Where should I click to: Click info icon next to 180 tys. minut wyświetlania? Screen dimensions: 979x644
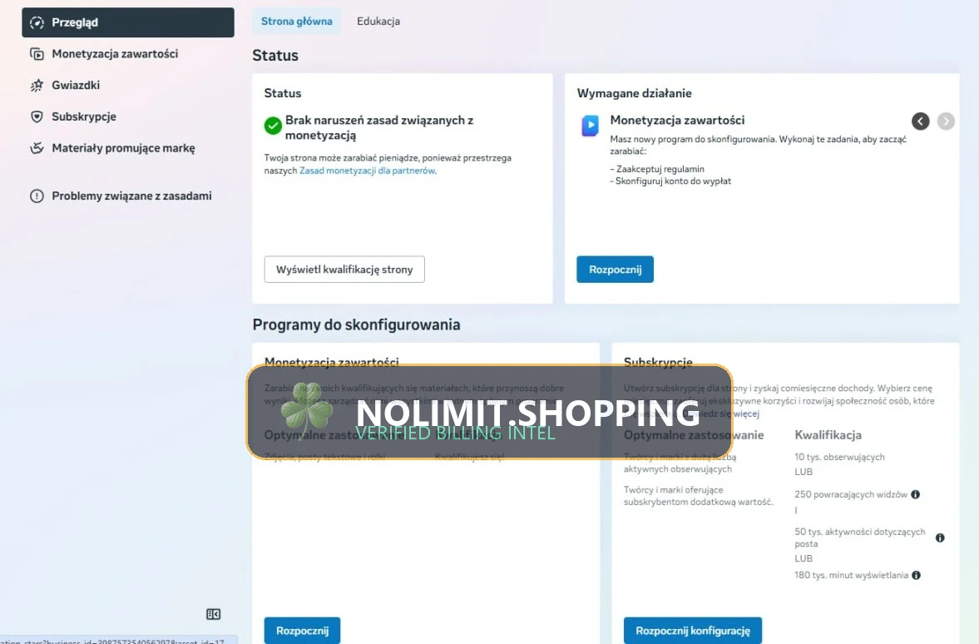[x=916, y=575]
